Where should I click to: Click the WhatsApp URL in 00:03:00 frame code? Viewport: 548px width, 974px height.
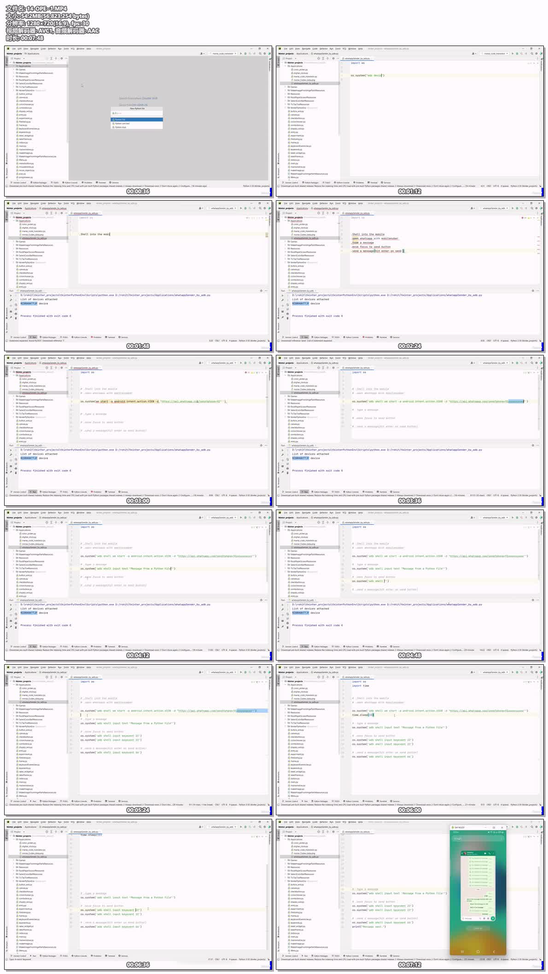pyautogui.click(x=191, y=401)
